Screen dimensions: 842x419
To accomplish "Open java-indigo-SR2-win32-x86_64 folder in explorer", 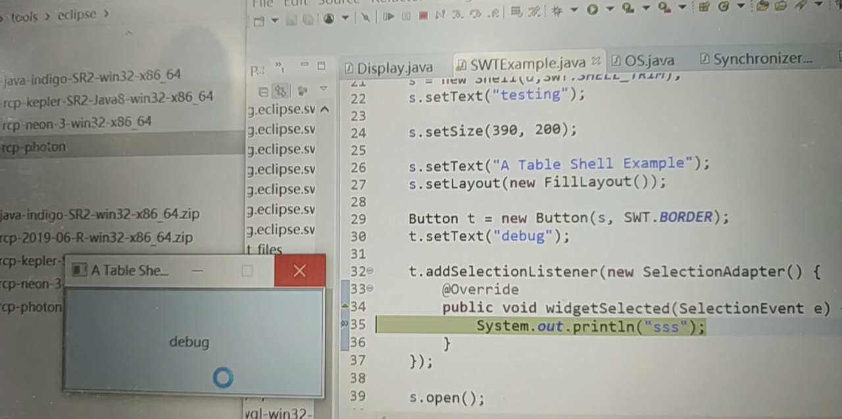I will 91,76.
